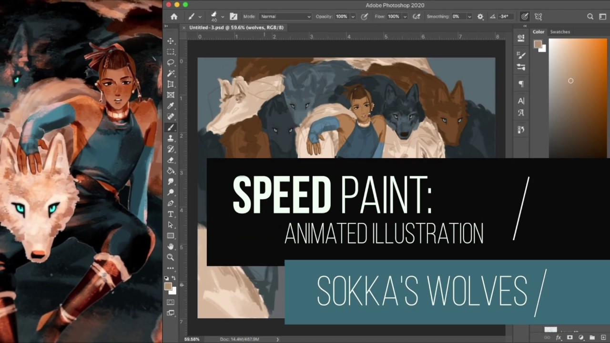Select the Rectangular Marquee tool
Viewport: 610px width, 343px height.
click(x=171, y=52)
